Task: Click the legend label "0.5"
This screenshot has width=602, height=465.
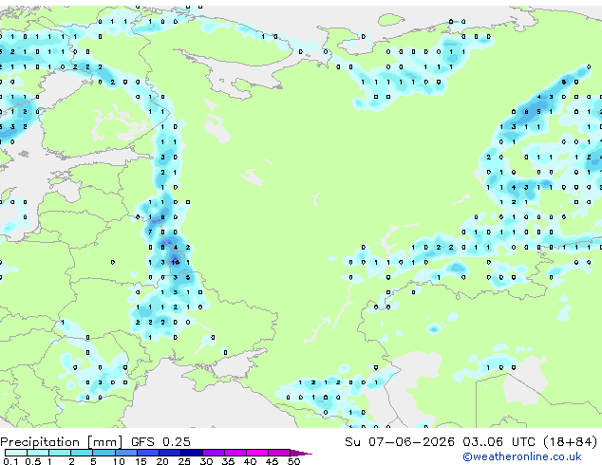Action: coord(32,461)
